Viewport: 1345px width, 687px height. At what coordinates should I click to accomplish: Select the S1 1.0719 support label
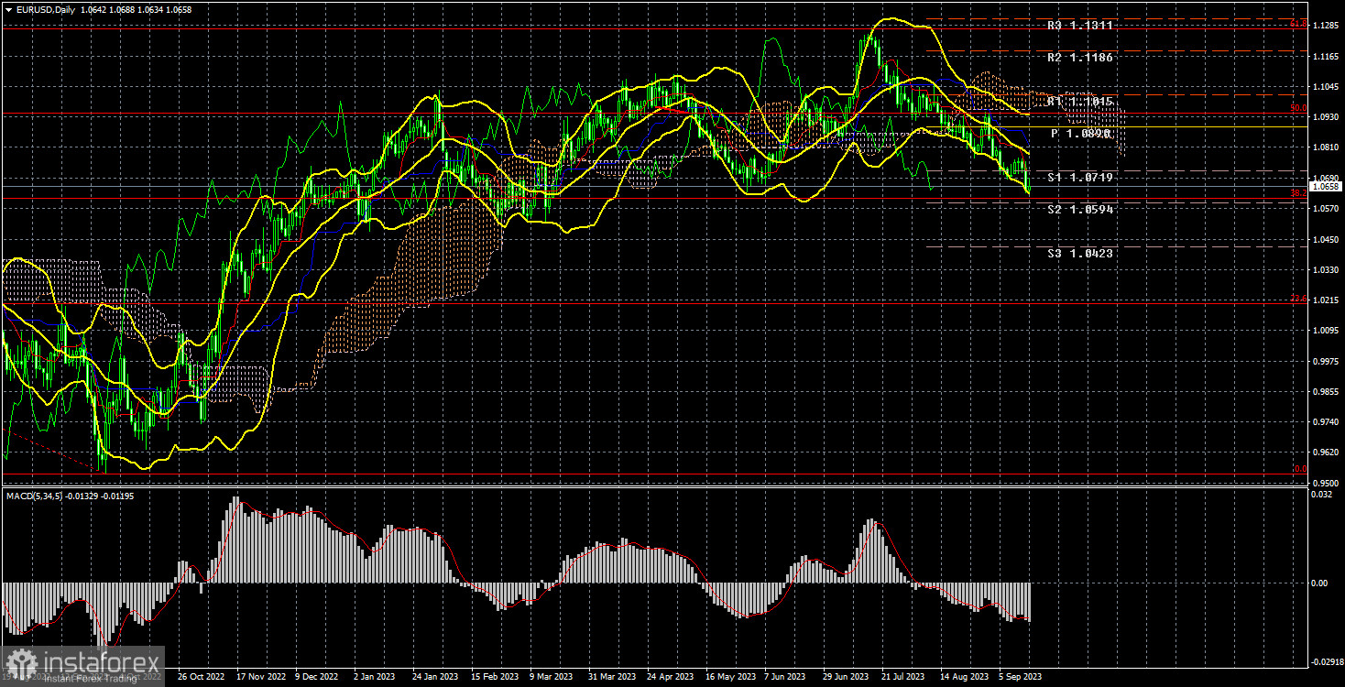(x=1080, y=178)
